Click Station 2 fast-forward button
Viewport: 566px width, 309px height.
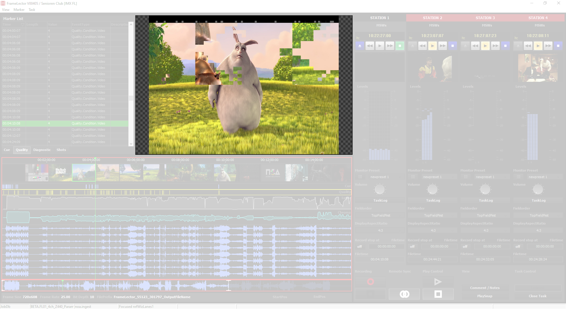click(x=442, y=46)
